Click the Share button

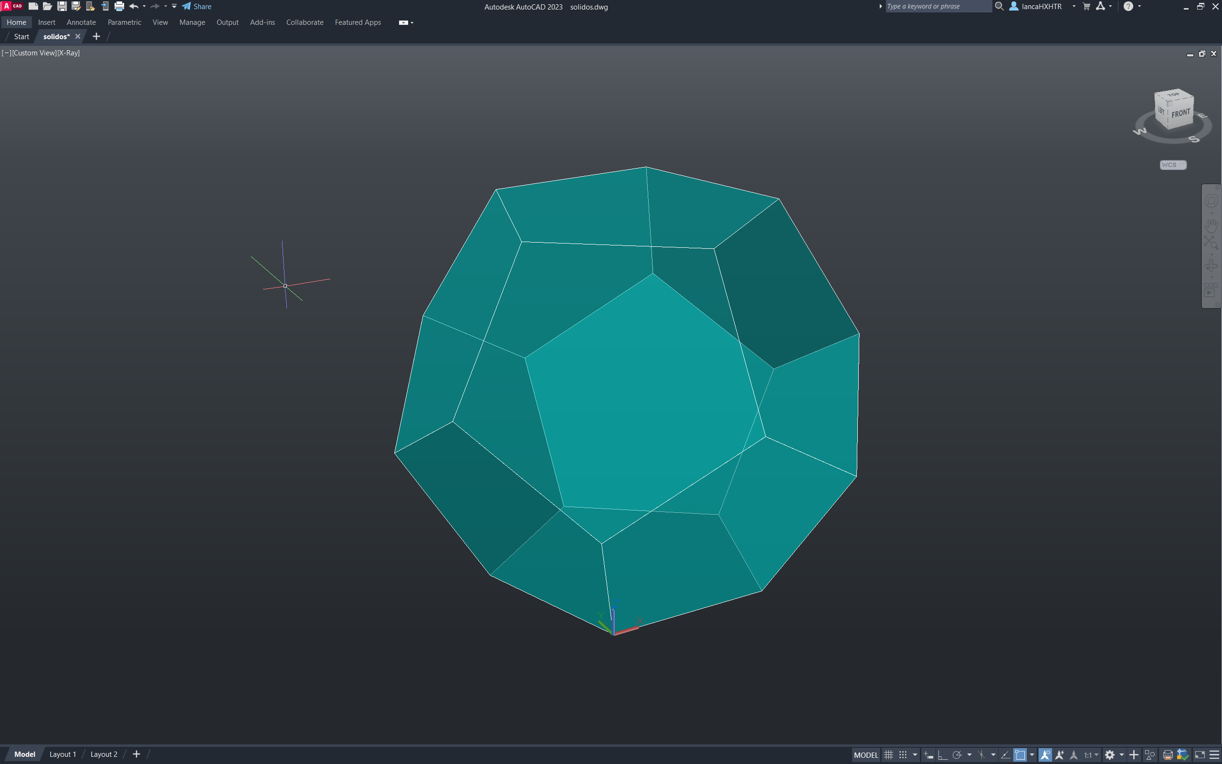point(197,7)
